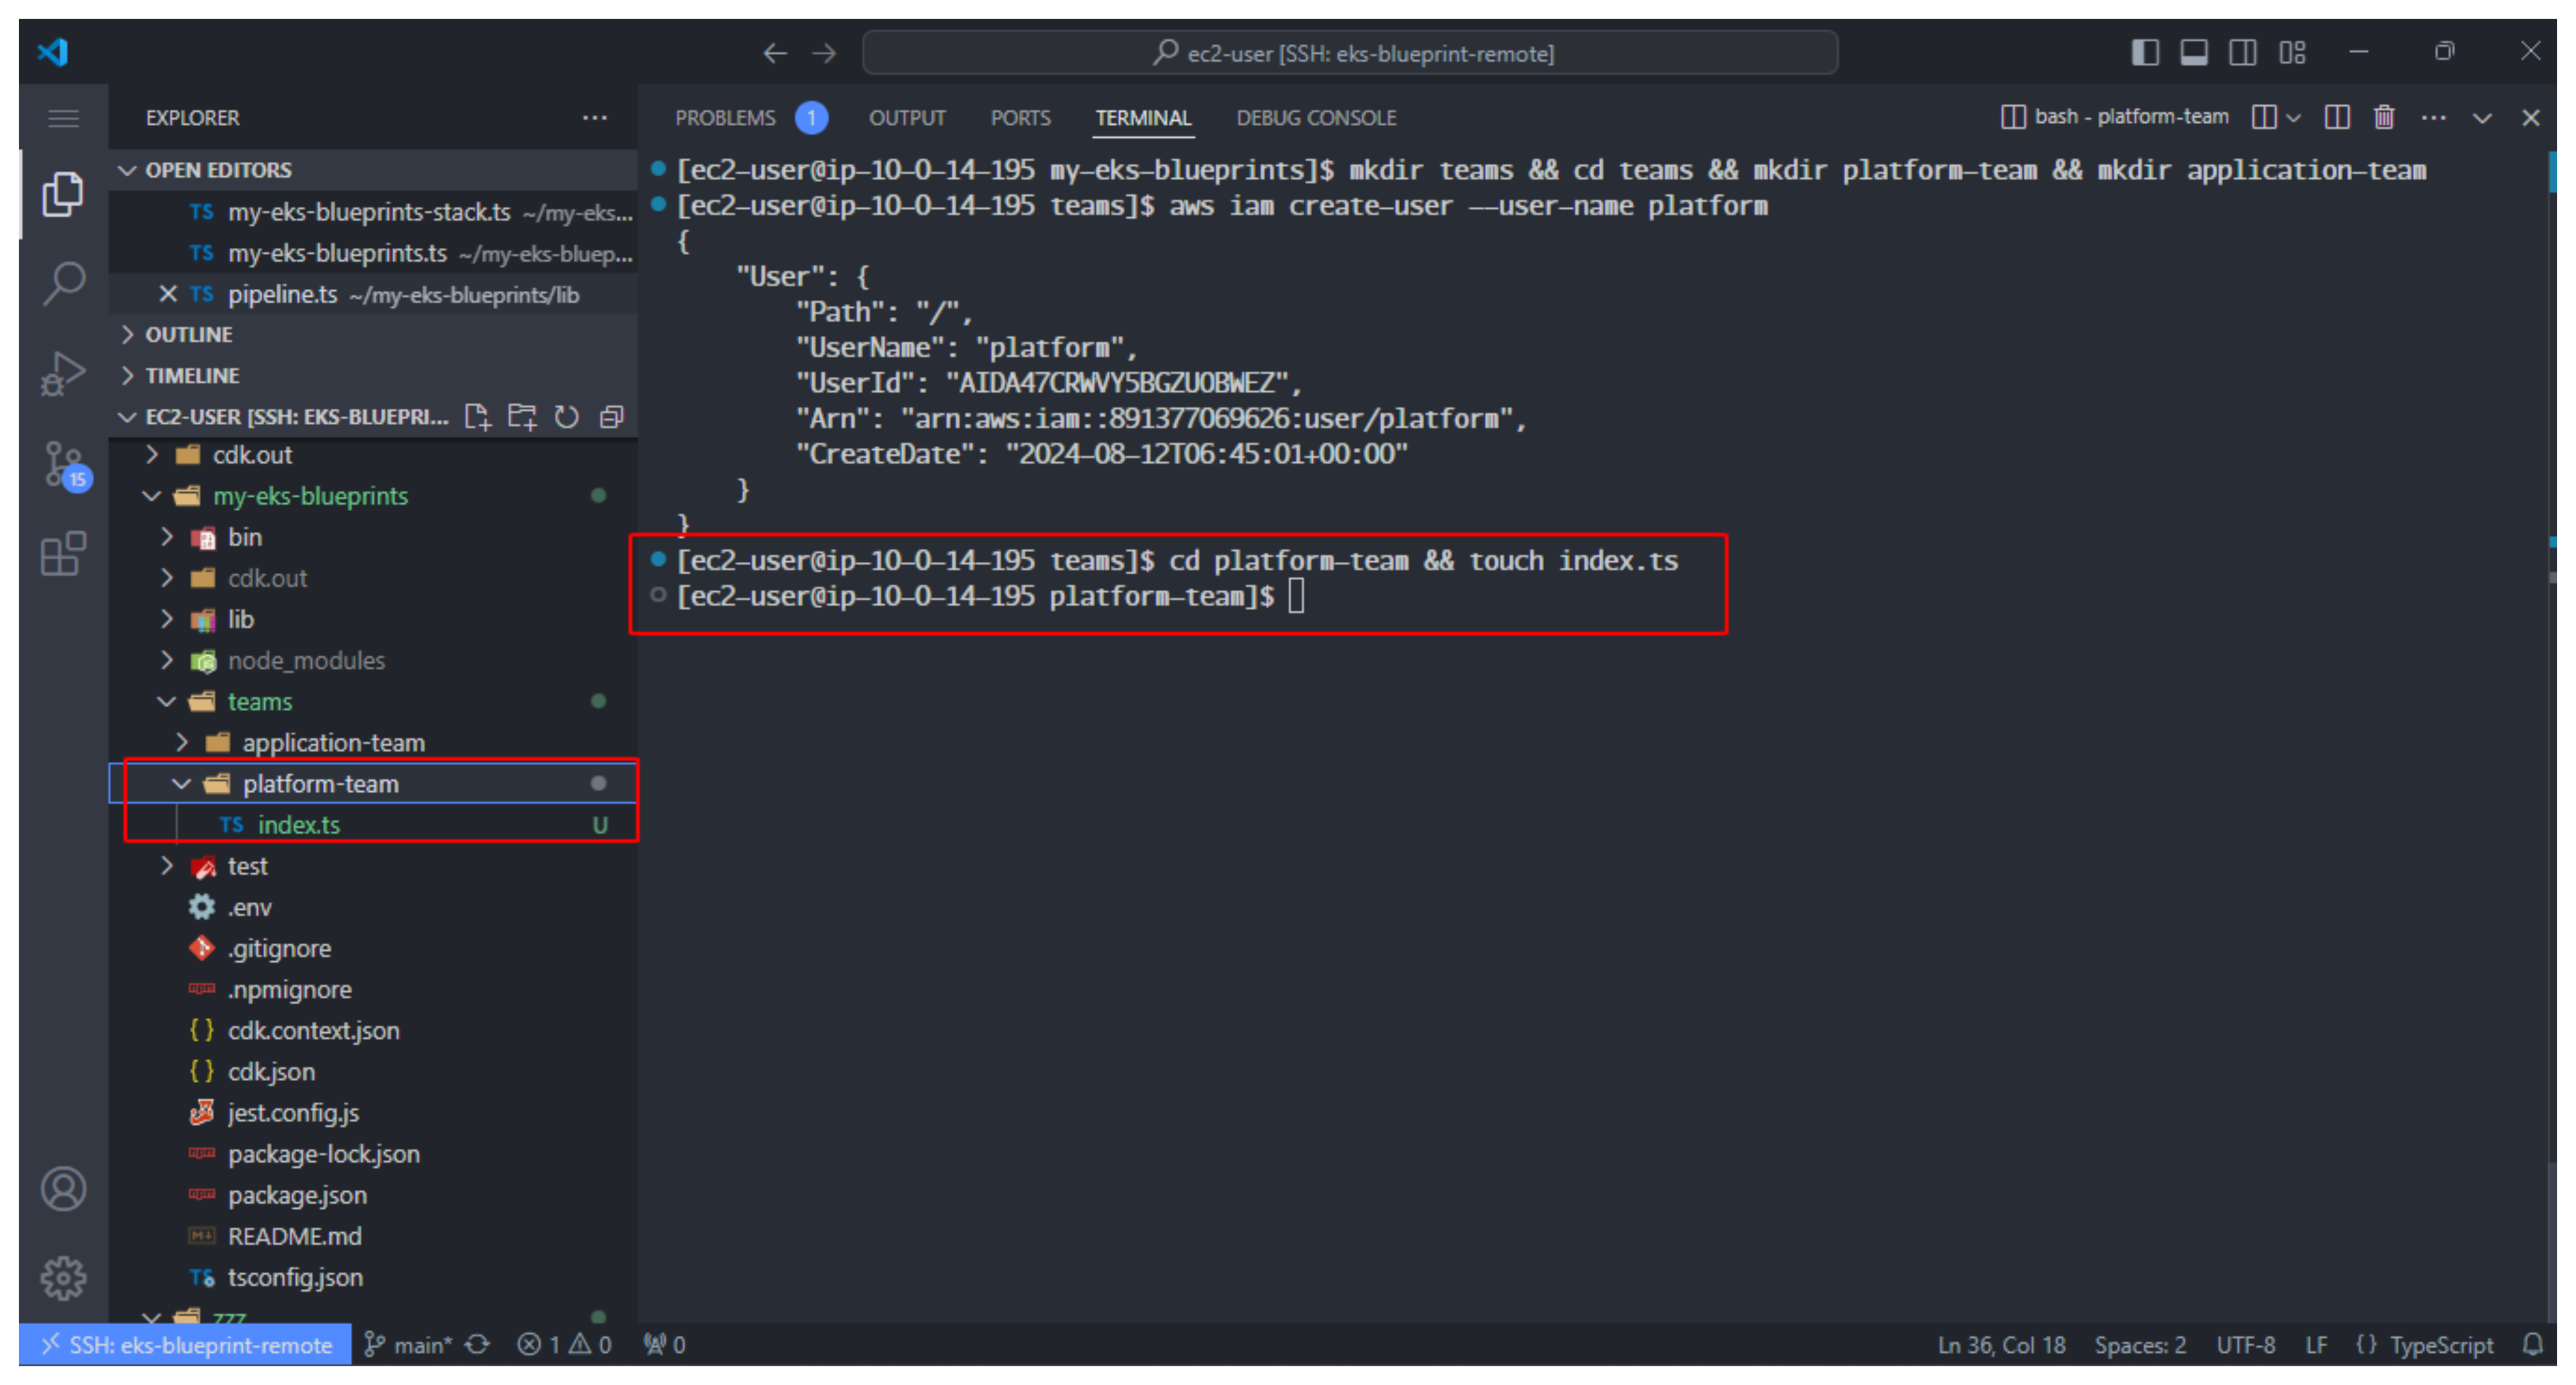Collapse the teams folder
The image size is (2576, 1385).
166,700
